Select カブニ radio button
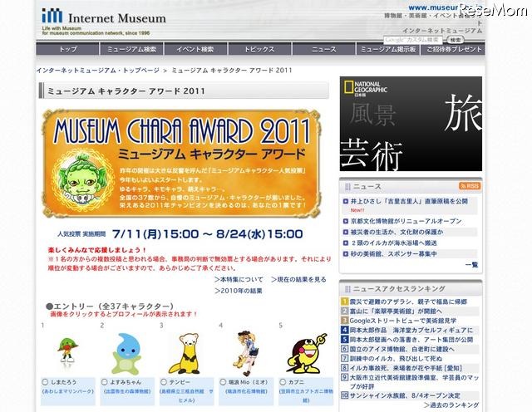Screen dimensions: 532x412 tap(283, 382)
